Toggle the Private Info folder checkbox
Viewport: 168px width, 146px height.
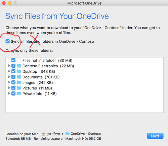[x=13, y=94]
